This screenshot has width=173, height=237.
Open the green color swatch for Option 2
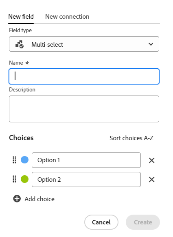[x=24, y=179]
